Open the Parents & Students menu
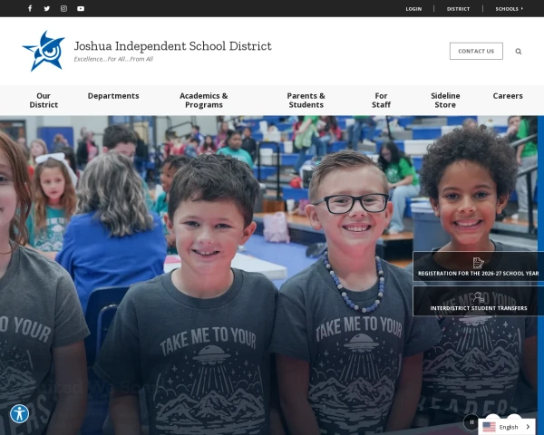Screen dimensions: 544x435 point(306,101)
